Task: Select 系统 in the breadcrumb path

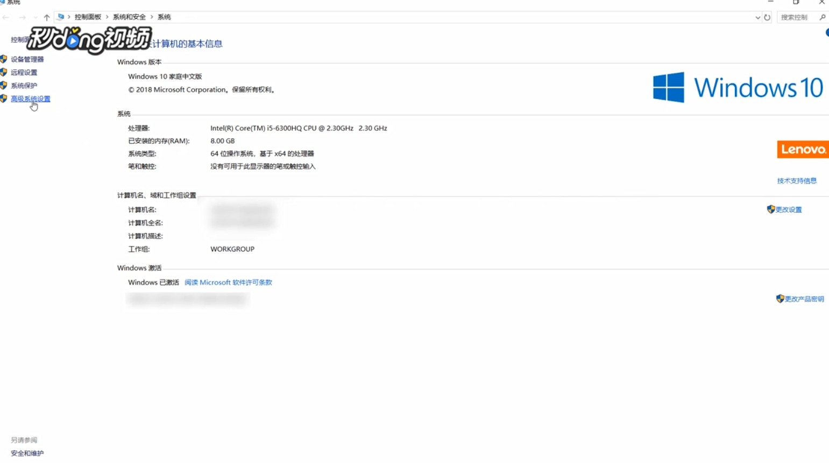Action: [164, 17]
